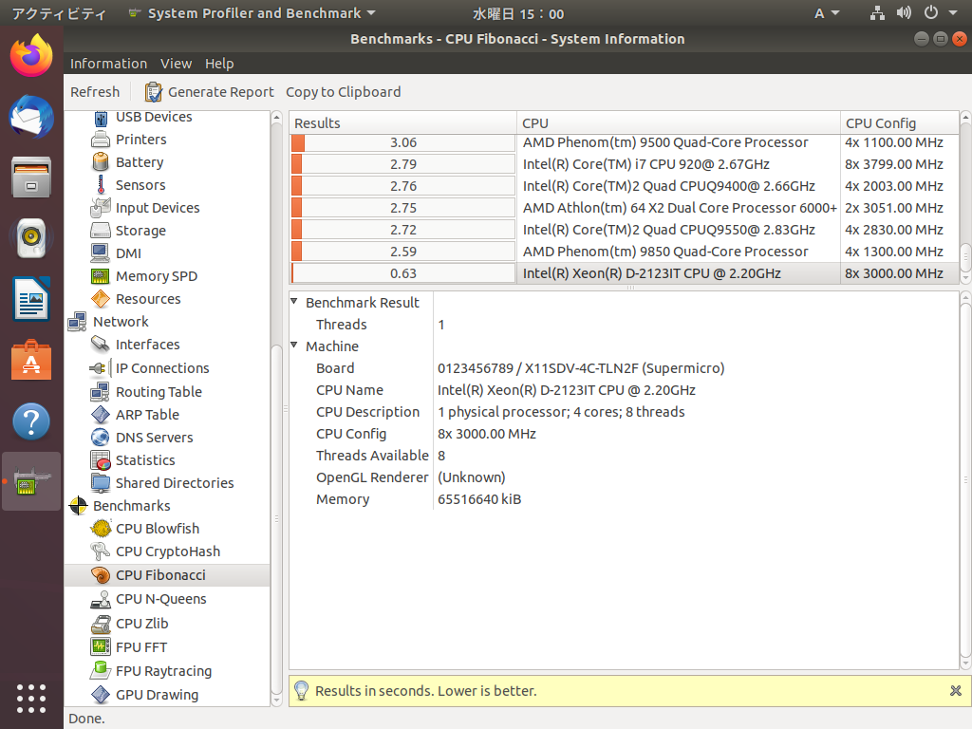Open the Routing Table icon

pos(101,392)
